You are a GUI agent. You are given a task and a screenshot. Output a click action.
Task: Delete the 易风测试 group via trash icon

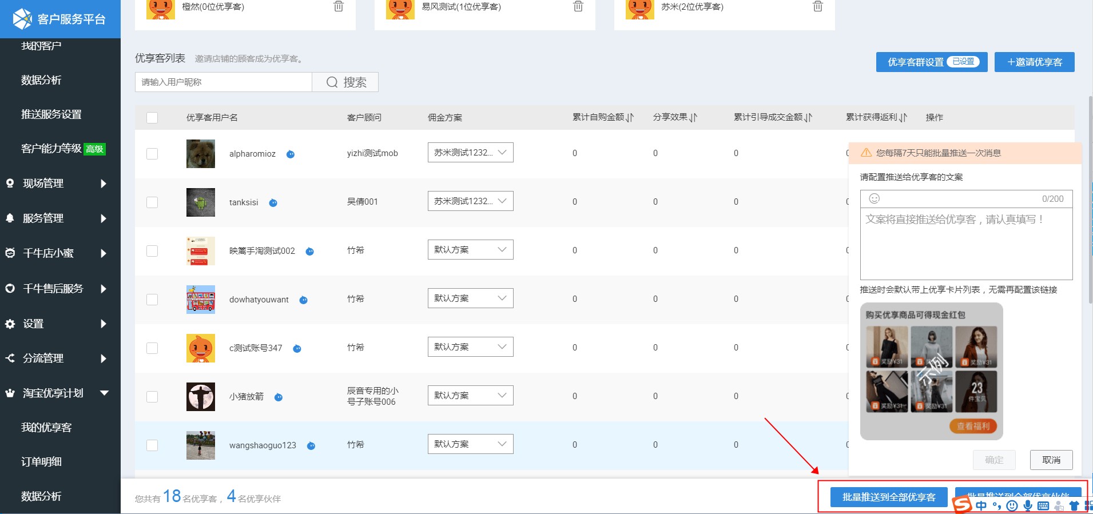pos(578,7)
